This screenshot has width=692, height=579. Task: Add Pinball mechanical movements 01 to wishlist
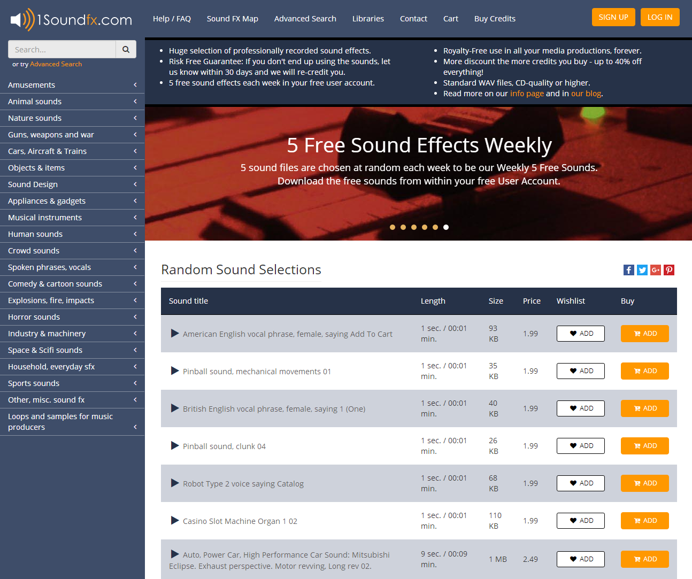[x=581, y=371]
